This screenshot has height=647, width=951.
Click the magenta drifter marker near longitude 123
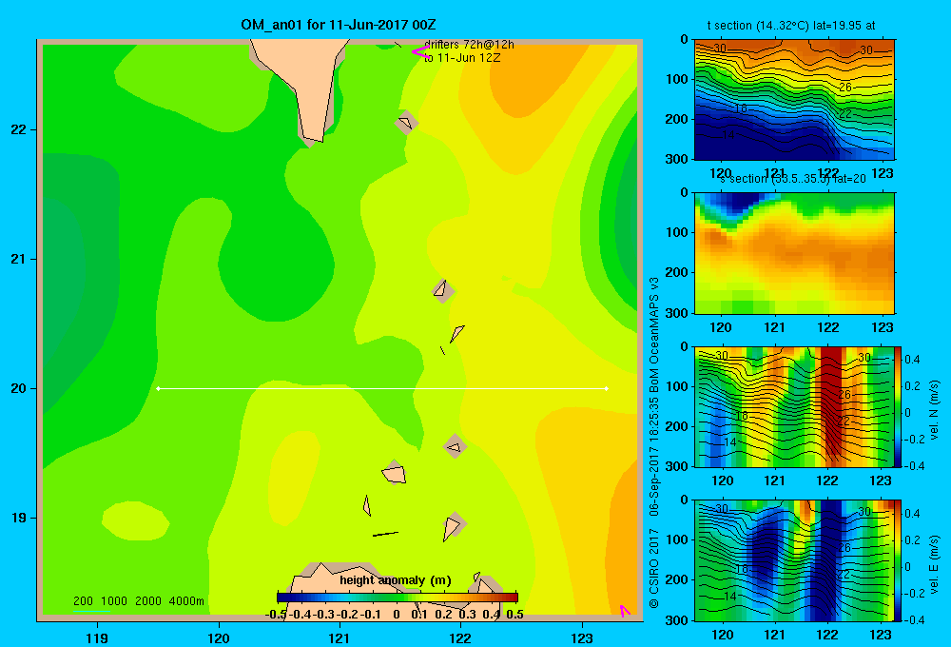point(625,611)
